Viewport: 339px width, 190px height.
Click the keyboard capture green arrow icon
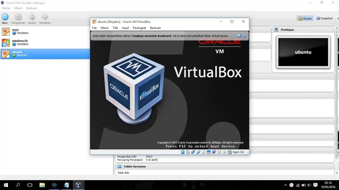(x=230, y=152)
